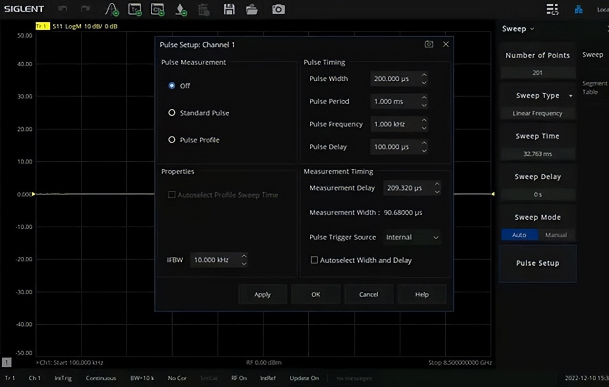Increase Pulse Width with the up arrow
Screen dimensions: 609x387
pos(424,75)
